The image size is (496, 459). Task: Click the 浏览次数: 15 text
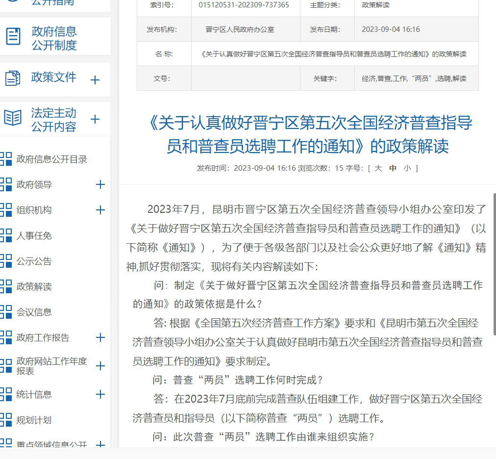(x=321, y=168)
